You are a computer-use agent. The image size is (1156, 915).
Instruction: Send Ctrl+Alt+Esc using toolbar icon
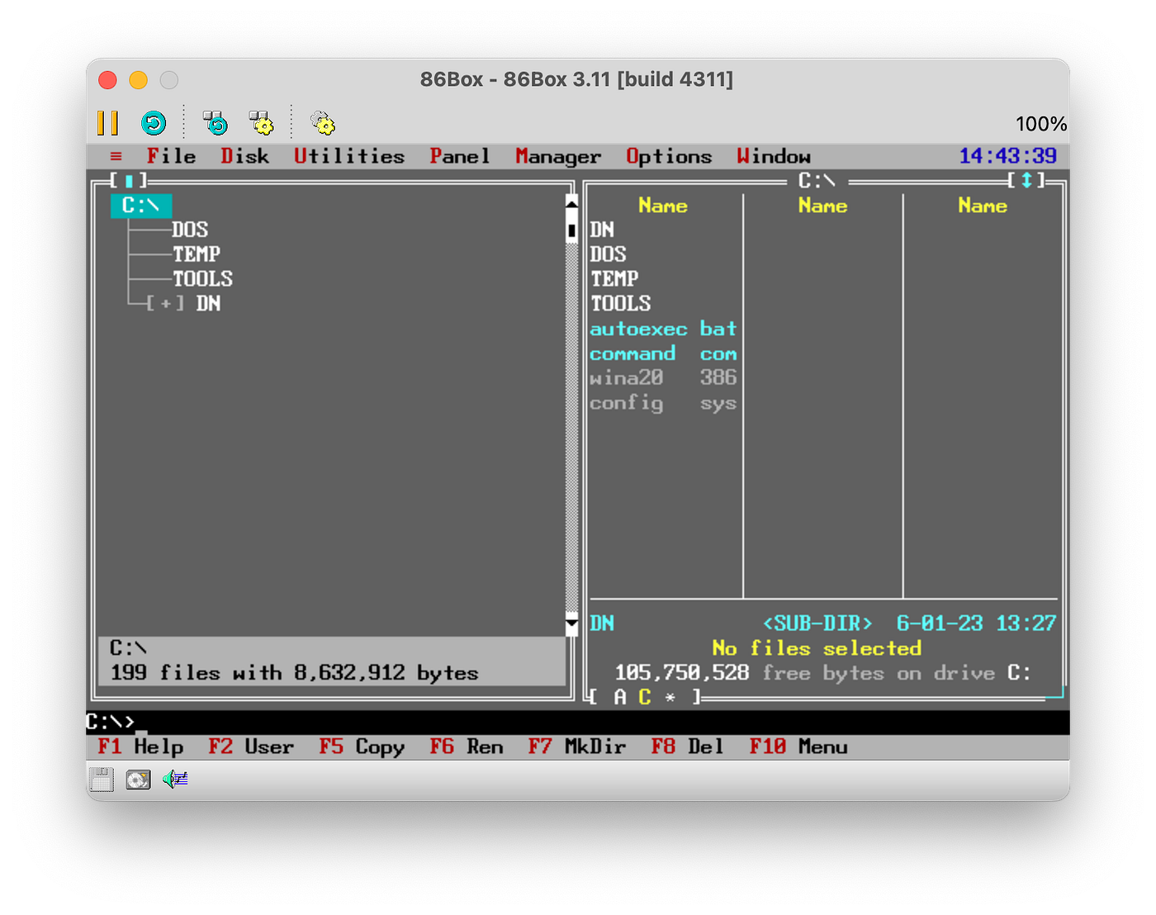262,123
